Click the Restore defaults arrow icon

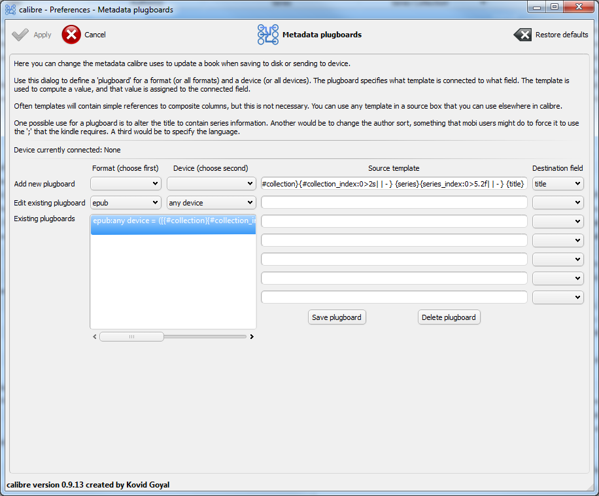tap(522, 35)
